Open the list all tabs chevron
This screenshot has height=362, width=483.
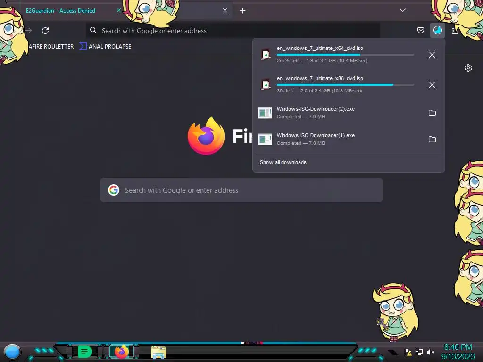403,10
